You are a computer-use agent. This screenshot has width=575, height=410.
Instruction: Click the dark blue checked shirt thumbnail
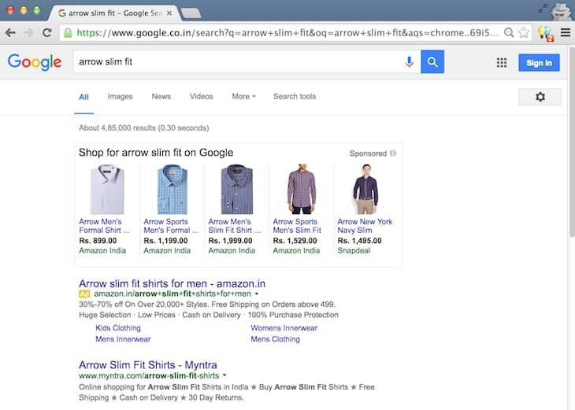(x=237, y=189)
